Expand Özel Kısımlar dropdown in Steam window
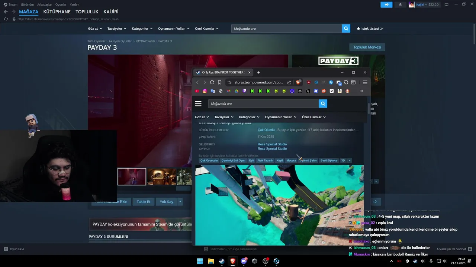Image resolution: width=476 pixels, height=267 pixels. tap(207, 29)
